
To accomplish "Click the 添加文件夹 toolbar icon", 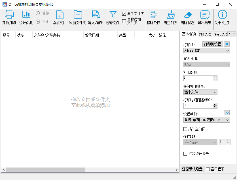I will pos(78,14).
